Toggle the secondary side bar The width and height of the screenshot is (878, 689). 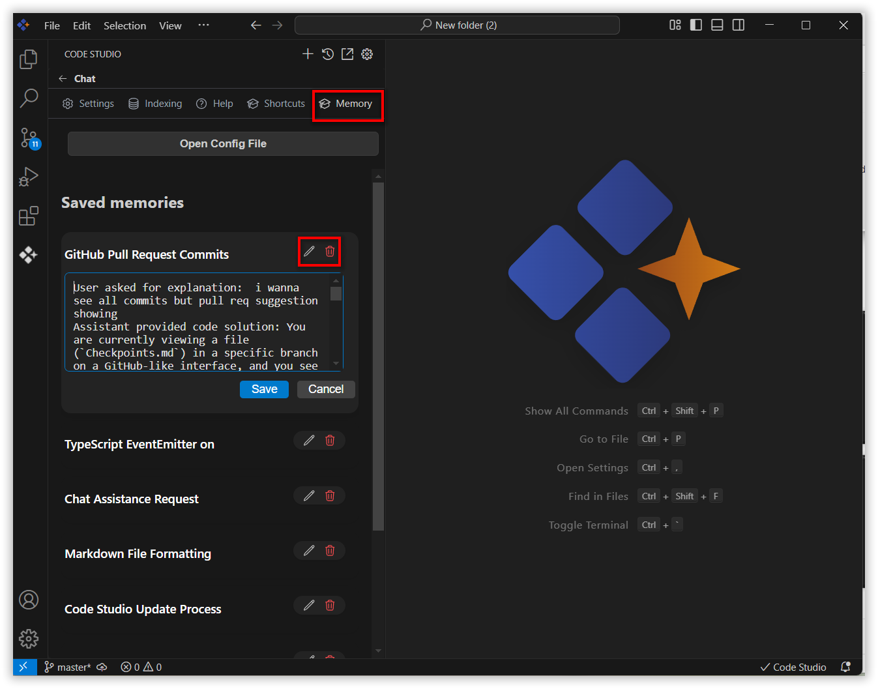pyautogui.click(x=739, y=25)
